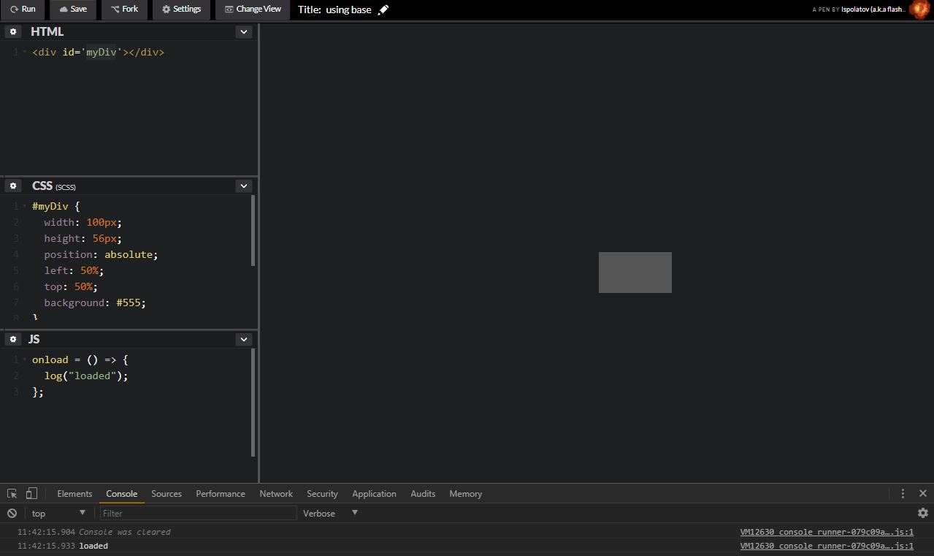Screen dimensions: 934x556
Task: Open the DevTools three-dot customize menu
Action: 903,493
